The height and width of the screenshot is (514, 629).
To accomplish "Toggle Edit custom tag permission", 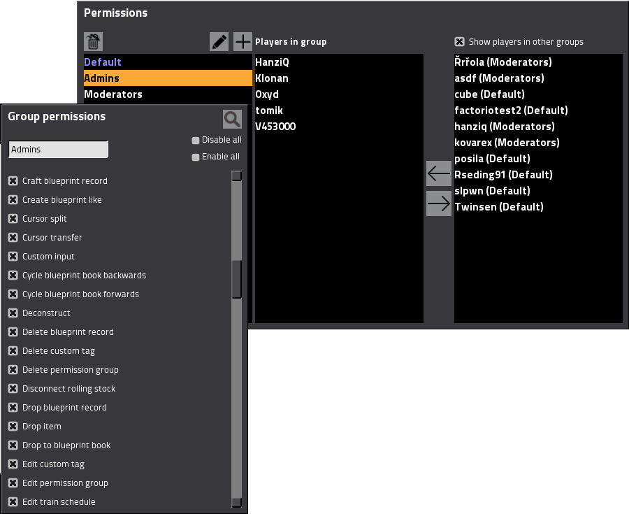I will point(13,464).
